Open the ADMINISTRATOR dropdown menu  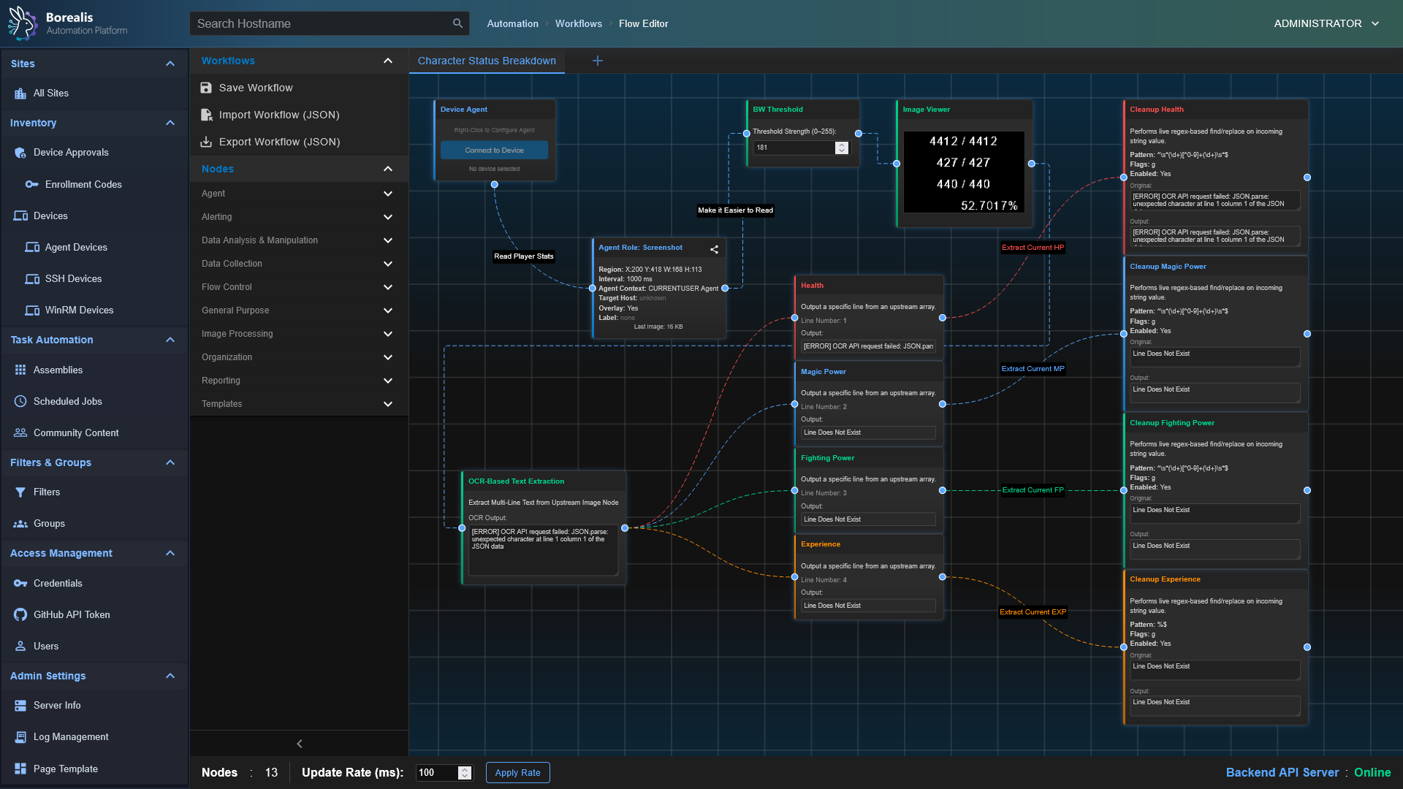tap(1326, 23)
